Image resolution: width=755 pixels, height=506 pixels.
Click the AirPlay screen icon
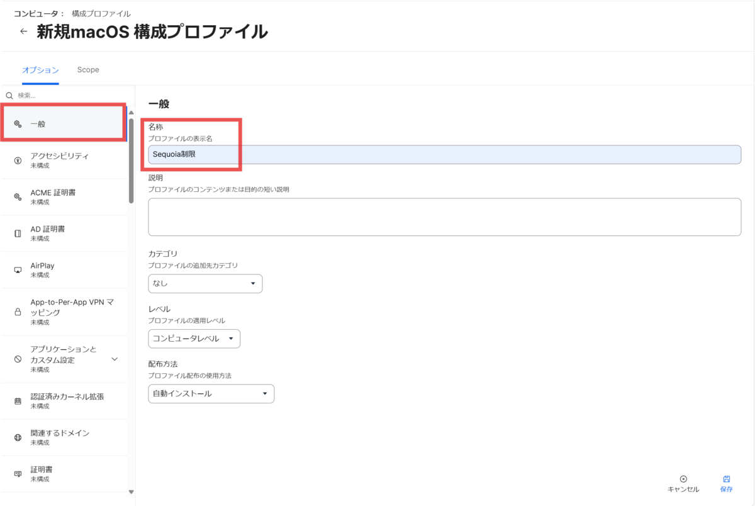(x=18, y=270)
